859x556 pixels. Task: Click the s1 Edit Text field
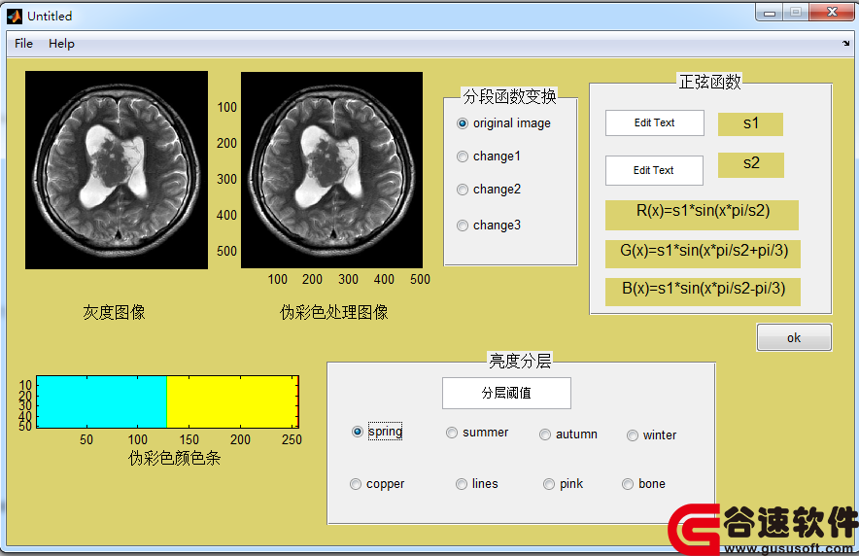[655, 122]
